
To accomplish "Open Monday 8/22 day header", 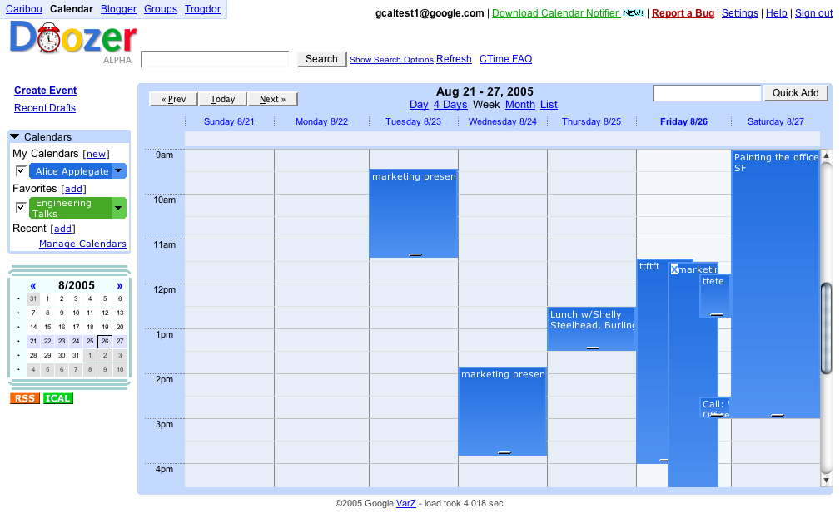I will point(321,122).
